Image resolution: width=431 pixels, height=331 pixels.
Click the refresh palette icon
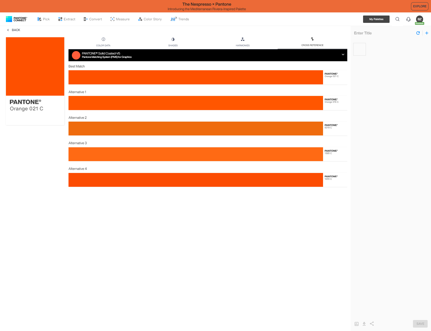coord(418,33)
